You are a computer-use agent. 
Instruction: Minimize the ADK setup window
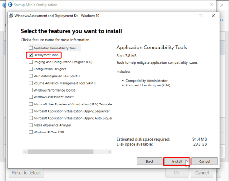[187, 16]
